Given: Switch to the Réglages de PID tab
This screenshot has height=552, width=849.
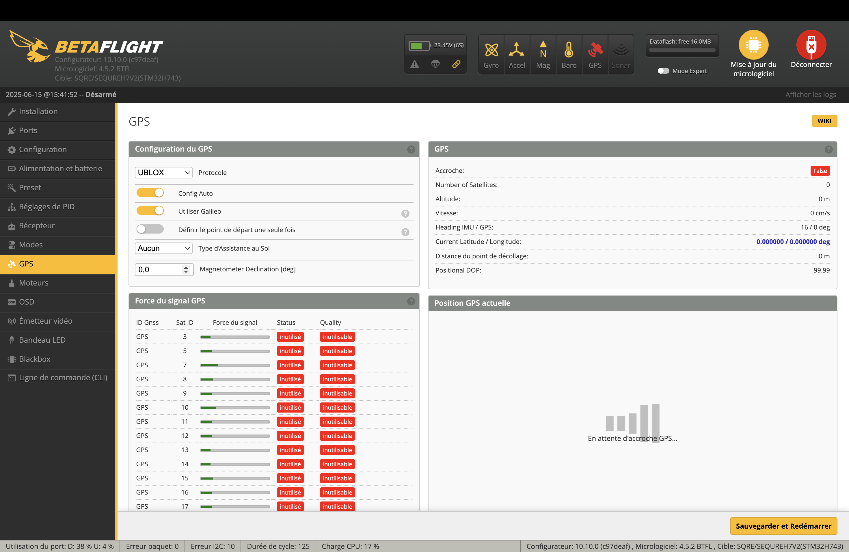Looking at the screenshot, I should coord(46,206).
